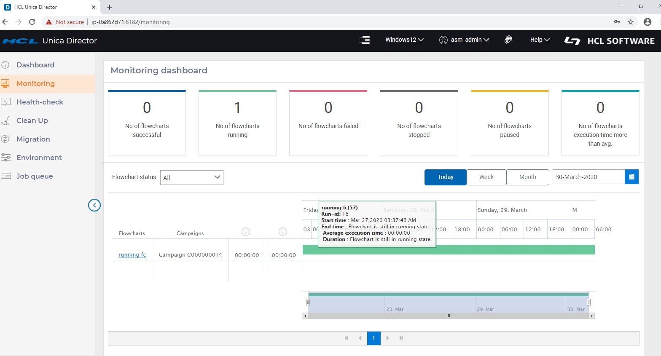
Task: Click the globe language icon
Action: (508, 40)
